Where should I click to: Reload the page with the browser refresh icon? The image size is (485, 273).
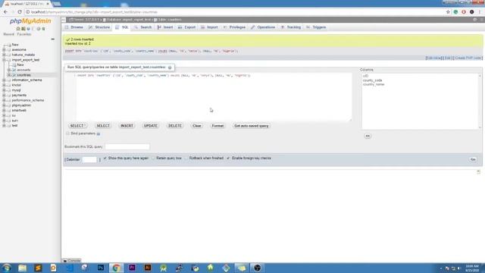(x=20, y=12)
